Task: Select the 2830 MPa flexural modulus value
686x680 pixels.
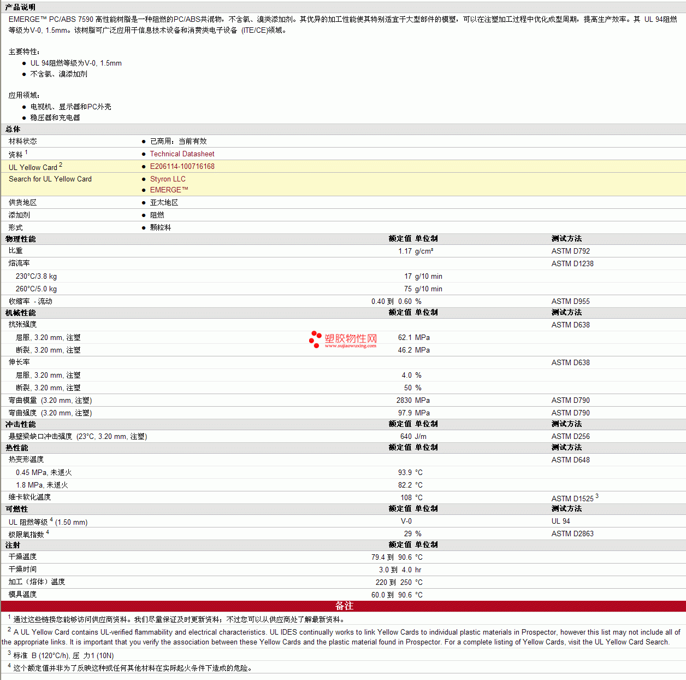Action: [x=413, y=401]
